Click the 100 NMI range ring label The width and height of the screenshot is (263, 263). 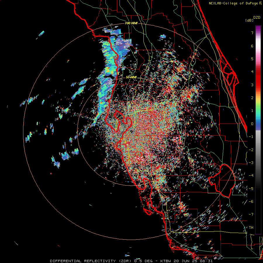(131, 23)
